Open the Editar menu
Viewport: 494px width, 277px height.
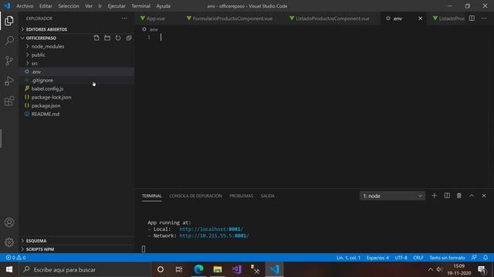tap(46, 6)
